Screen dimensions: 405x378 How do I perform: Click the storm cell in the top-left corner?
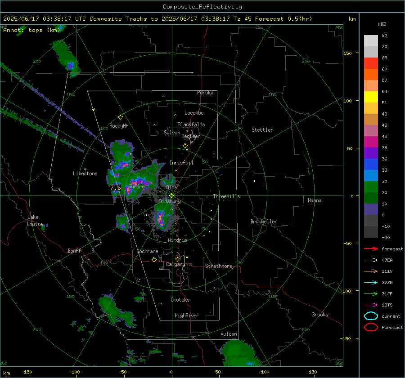point(67,58)
